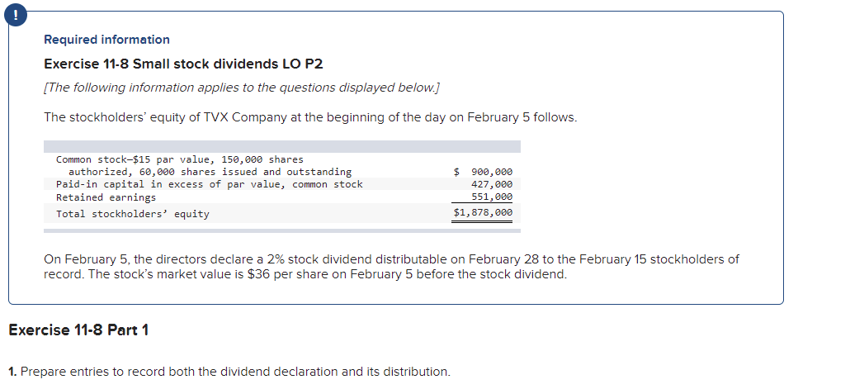Viewport: 850px width, 389px height.
Task: Select the "Common stock—$15 par value" row label
Action: [x=179, y=159]
